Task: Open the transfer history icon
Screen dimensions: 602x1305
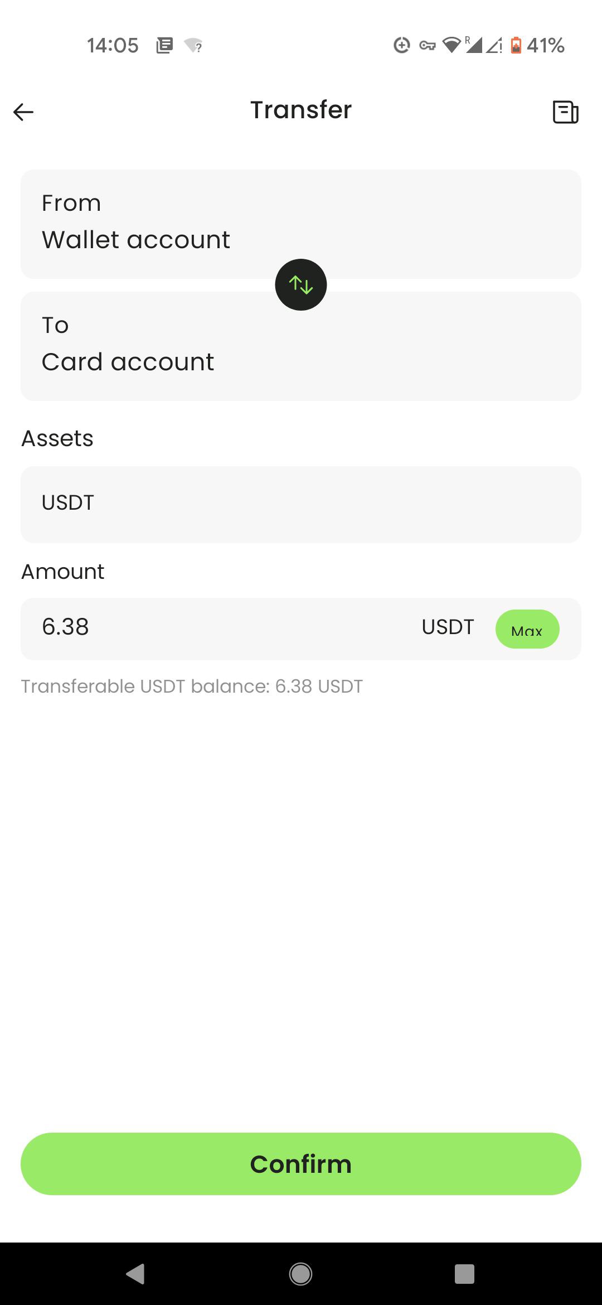Action: [565, 112]
